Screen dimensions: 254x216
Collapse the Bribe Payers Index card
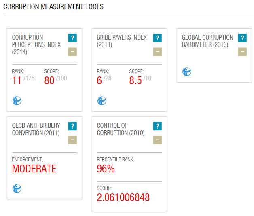point(157,52)
